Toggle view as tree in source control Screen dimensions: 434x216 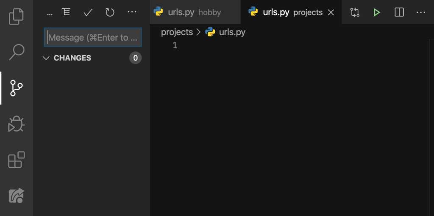[66, 12]
